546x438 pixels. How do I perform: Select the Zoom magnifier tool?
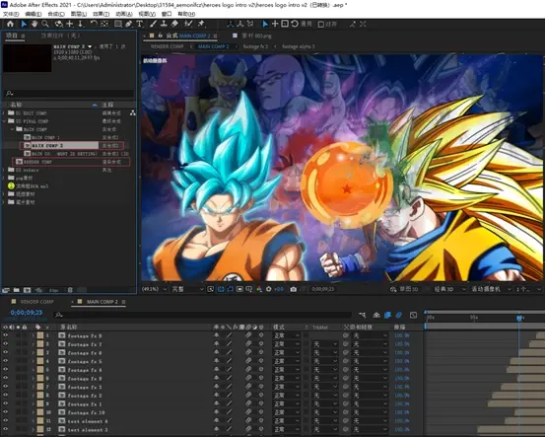[45, 24]
